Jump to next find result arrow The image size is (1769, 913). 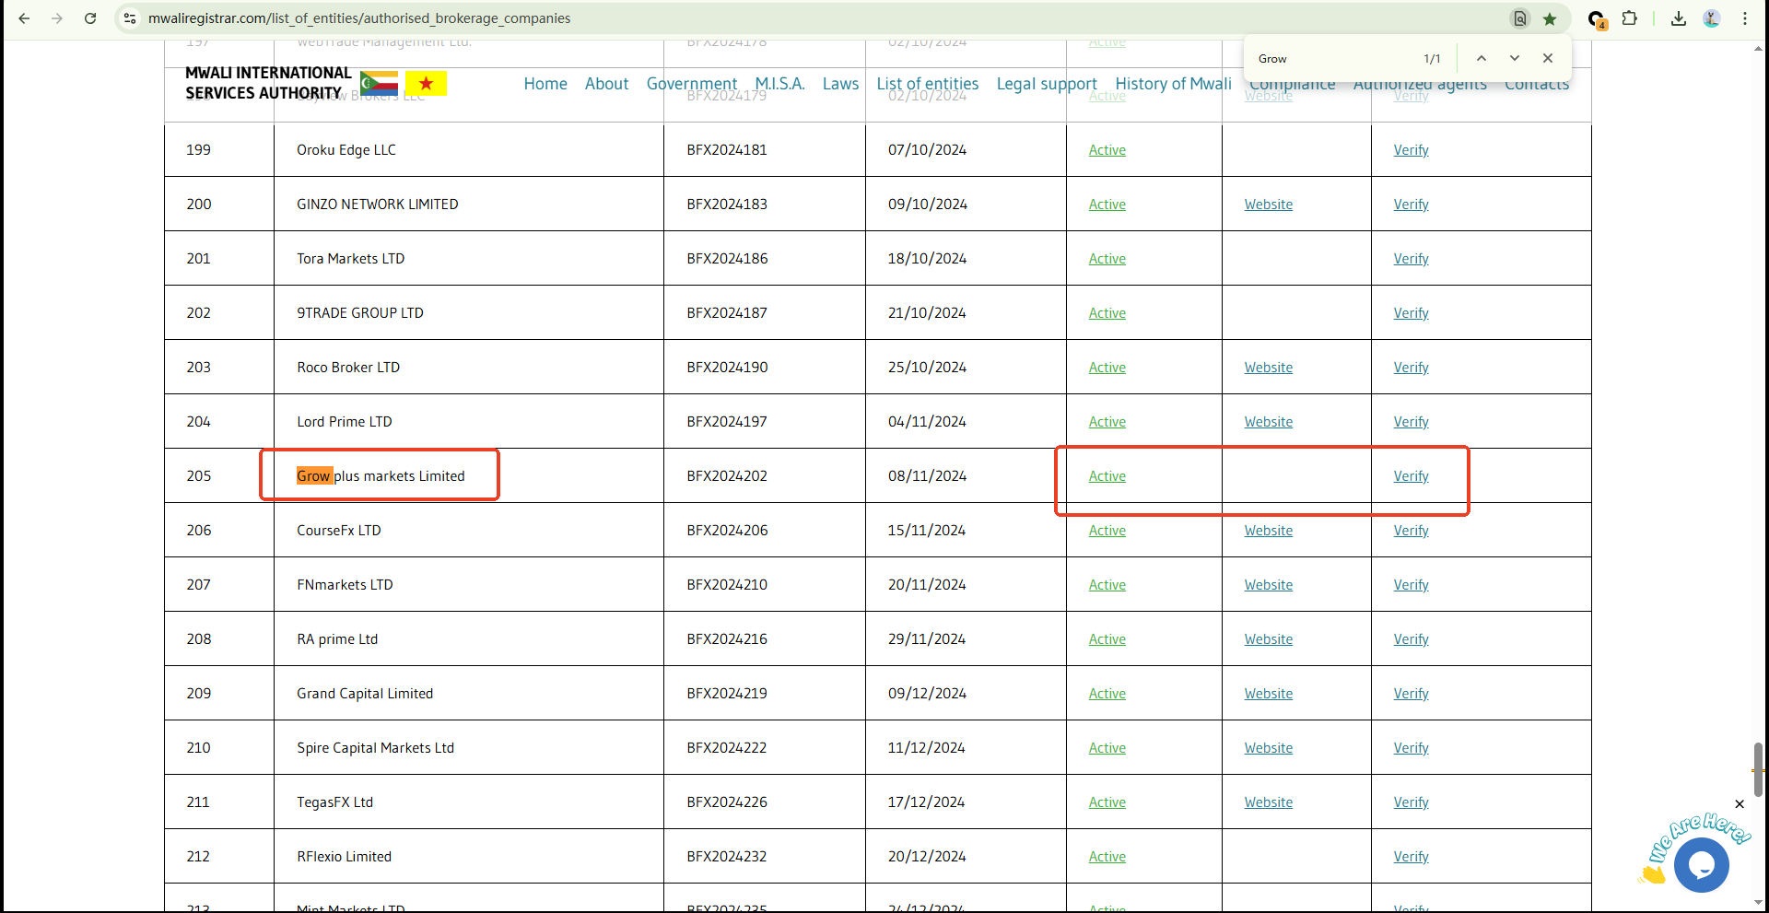(1514, 58)
